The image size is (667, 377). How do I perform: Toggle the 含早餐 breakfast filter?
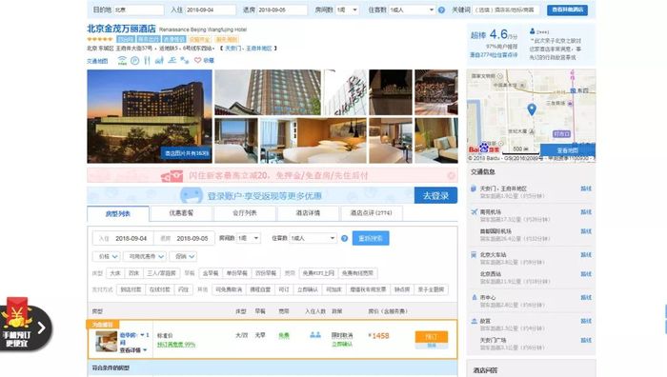click(x=211, y=273)
